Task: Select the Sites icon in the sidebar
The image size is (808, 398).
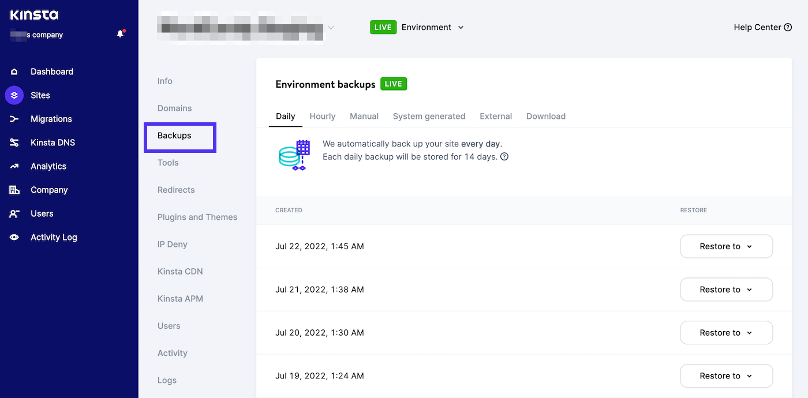Action: 14,95
